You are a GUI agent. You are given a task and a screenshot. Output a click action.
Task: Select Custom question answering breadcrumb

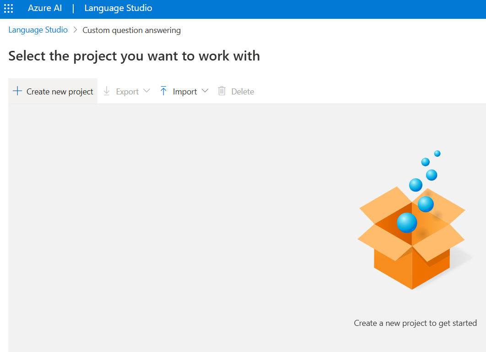[x=131, y=31]
